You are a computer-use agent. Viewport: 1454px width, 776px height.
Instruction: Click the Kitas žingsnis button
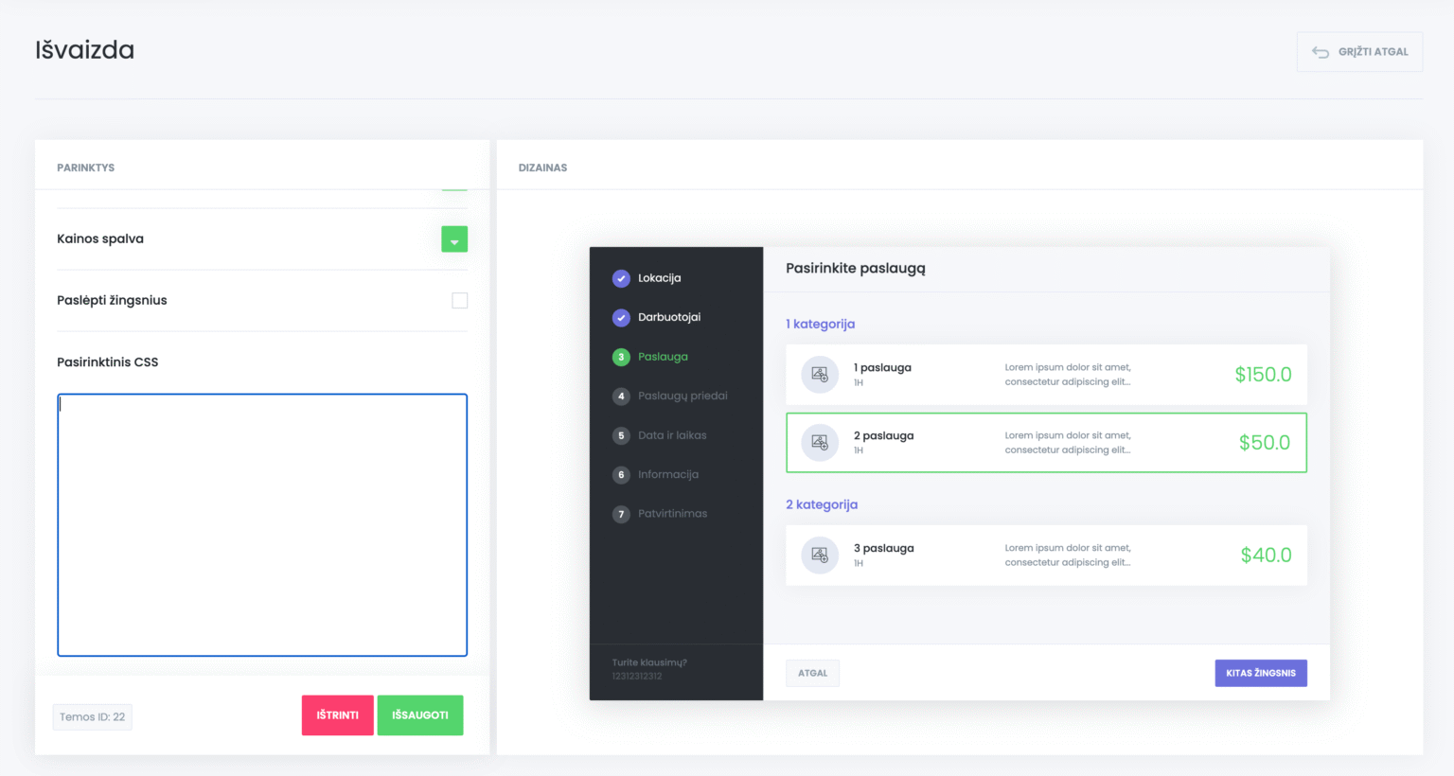pos(1261,674)
